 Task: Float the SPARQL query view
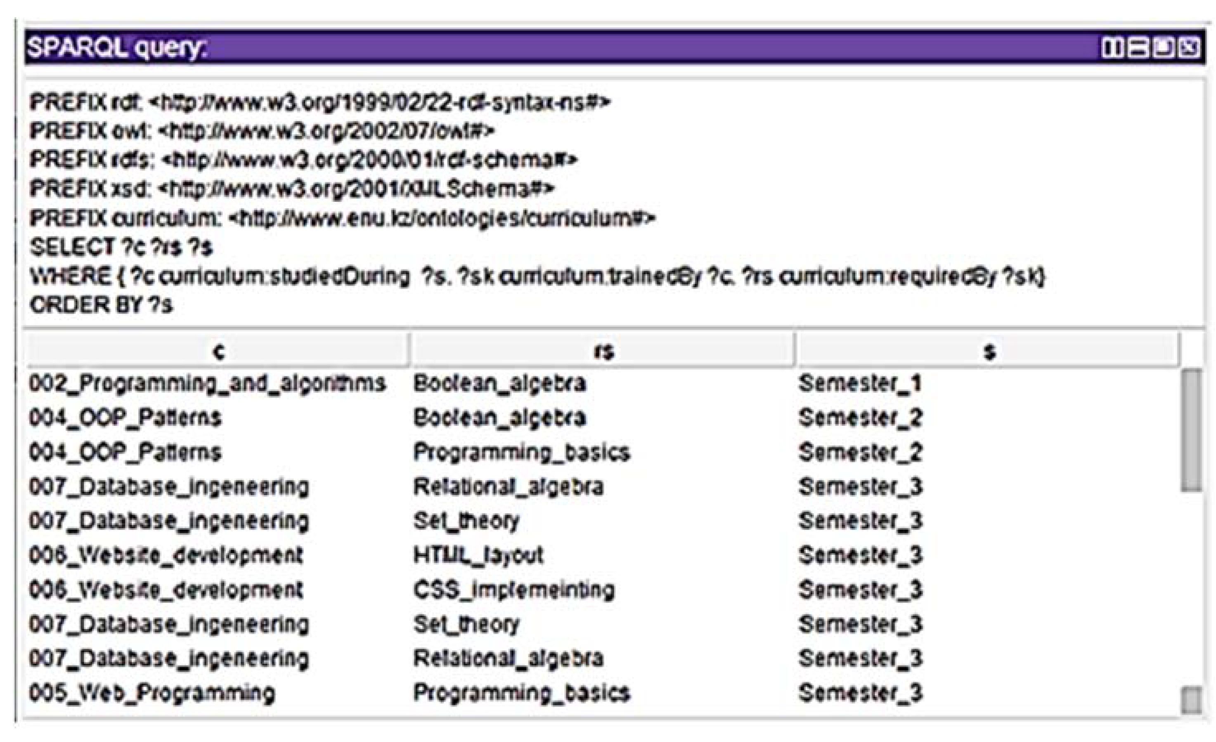click(1163, 48)
